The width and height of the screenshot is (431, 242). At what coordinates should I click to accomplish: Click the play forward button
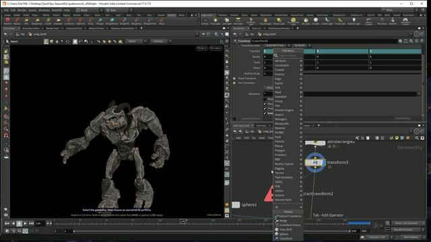coord(25,224)
